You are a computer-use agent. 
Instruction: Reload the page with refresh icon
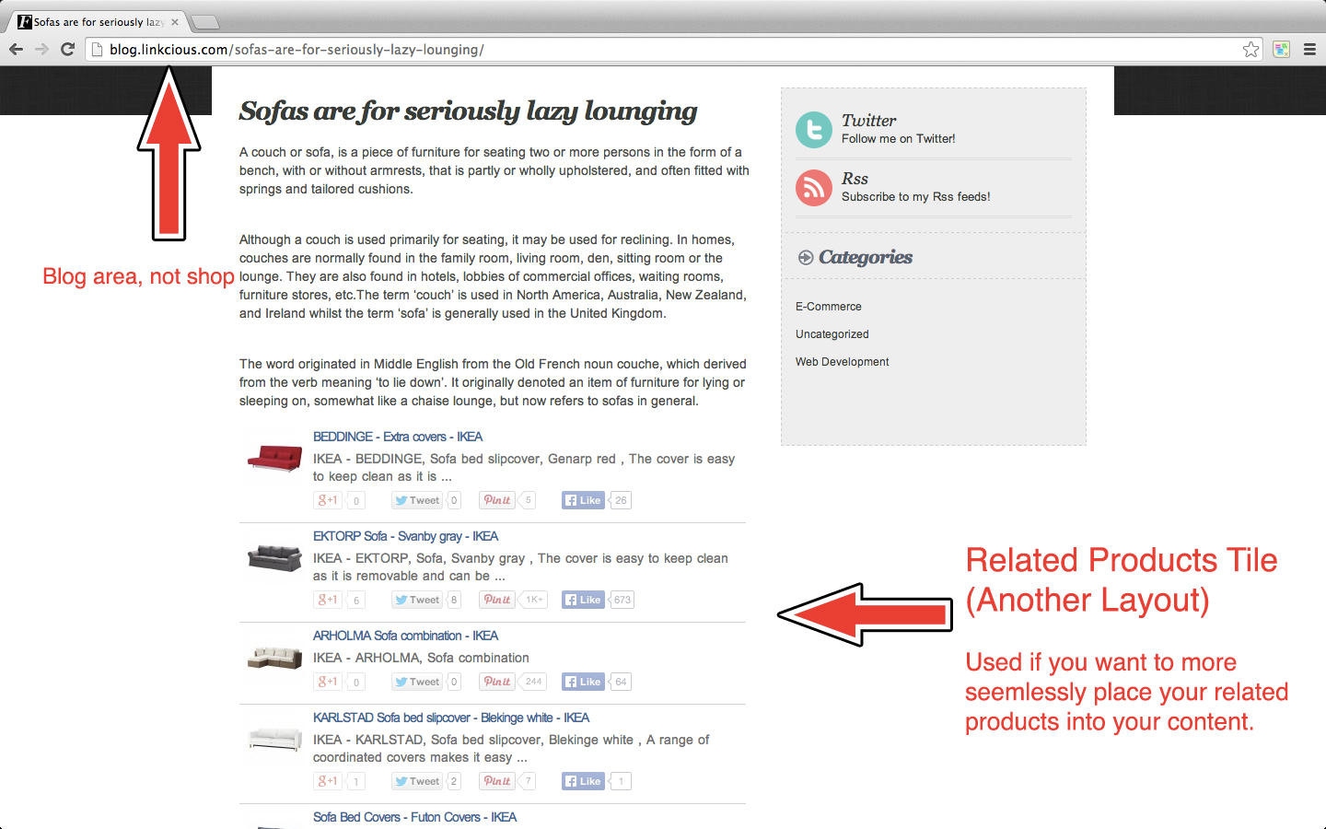(x=67, y=49)
